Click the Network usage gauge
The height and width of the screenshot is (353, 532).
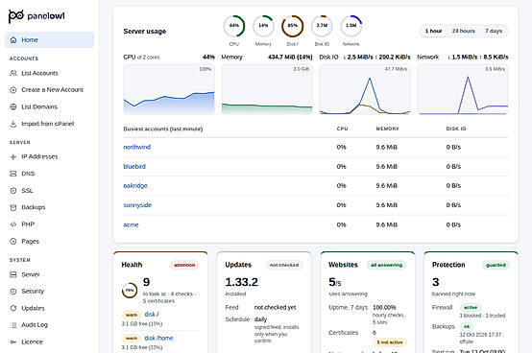pos(351,26)
